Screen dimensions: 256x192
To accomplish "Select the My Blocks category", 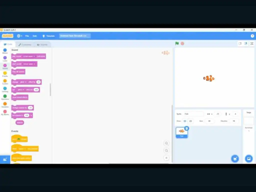I will 5,112.
